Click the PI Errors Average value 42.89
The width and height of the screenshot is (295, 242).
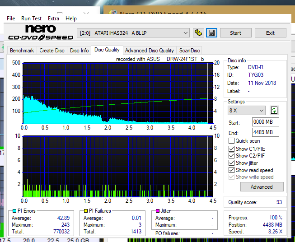(x=63, y=218)
